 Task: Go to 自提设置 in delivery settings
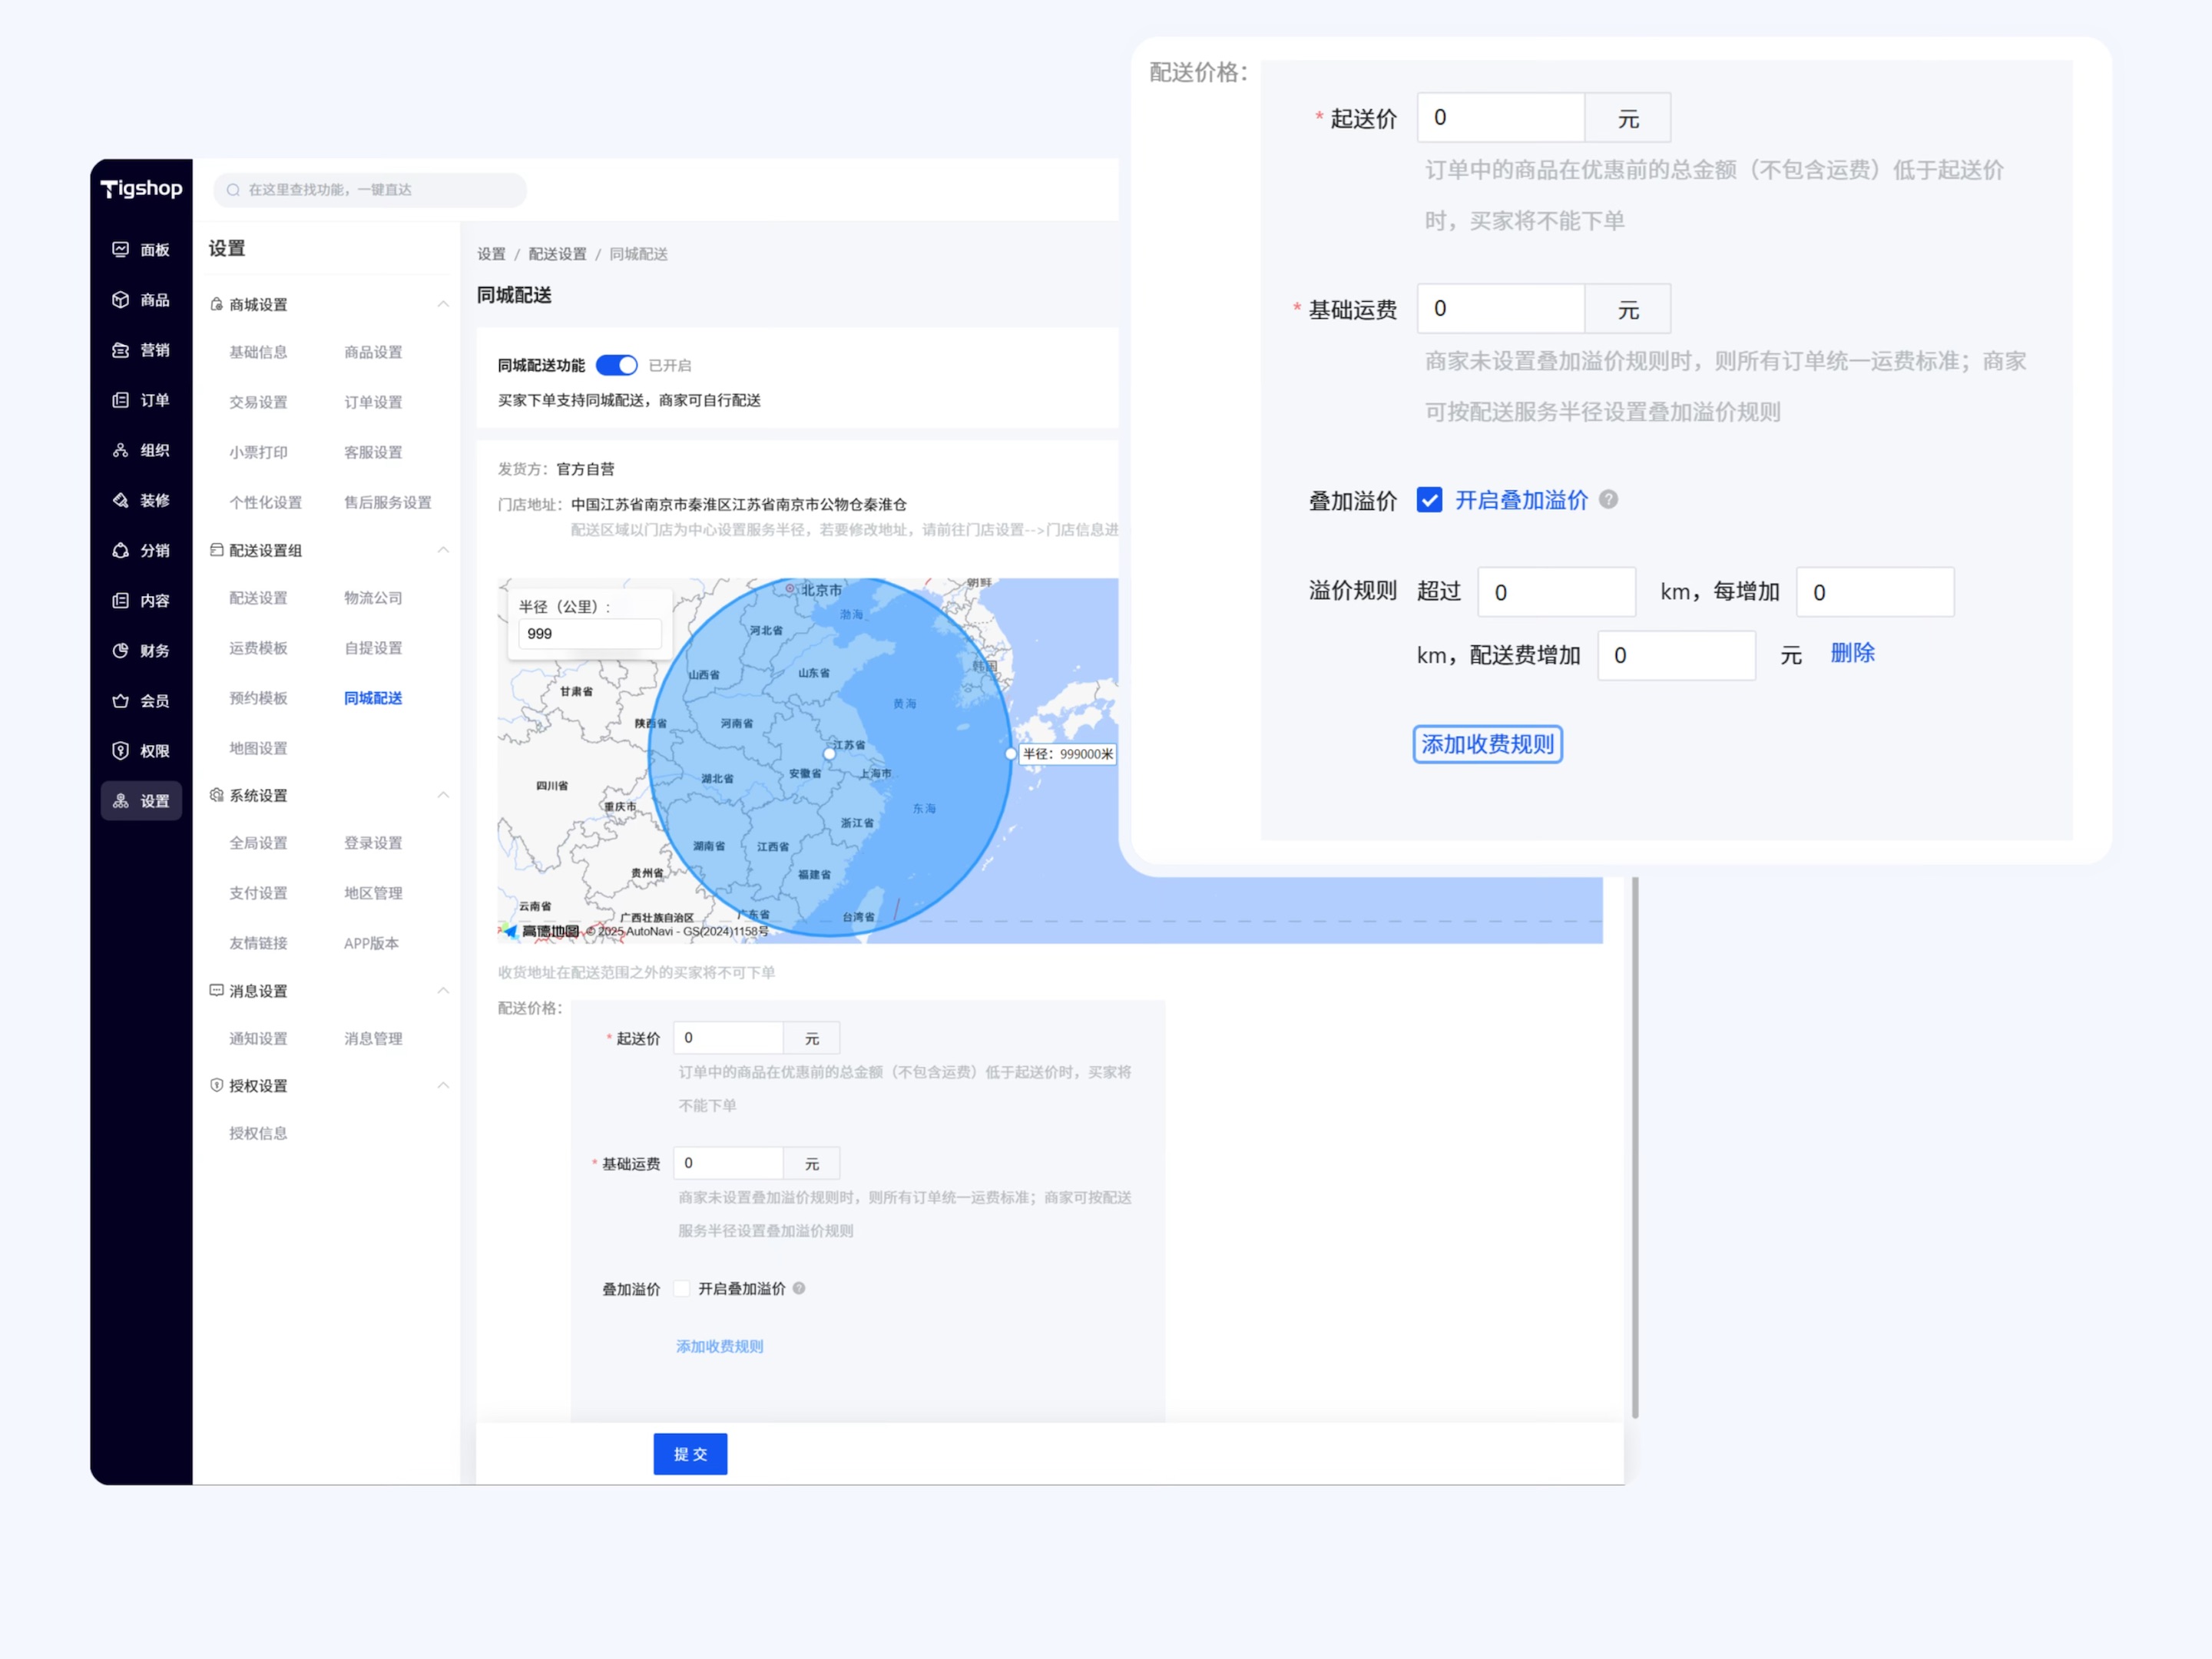tap(373, 648)
